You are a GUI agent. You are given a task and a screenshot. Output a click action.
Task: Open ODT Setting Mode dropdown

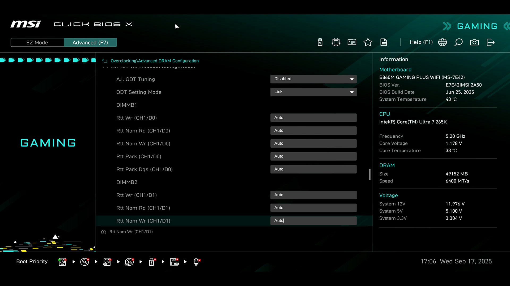313,92
